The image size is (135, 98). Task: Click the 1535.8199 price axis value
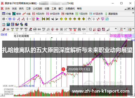coord(8,86)
